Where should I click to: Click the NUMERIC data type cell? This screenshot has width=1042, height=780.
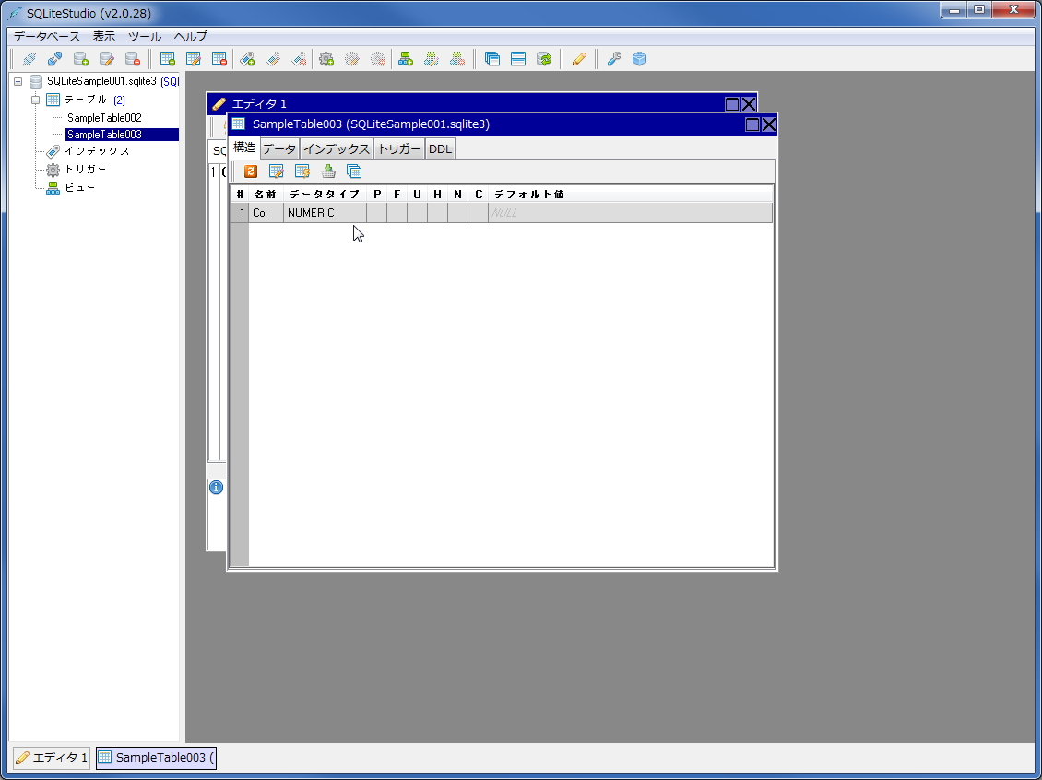point(325,213)
